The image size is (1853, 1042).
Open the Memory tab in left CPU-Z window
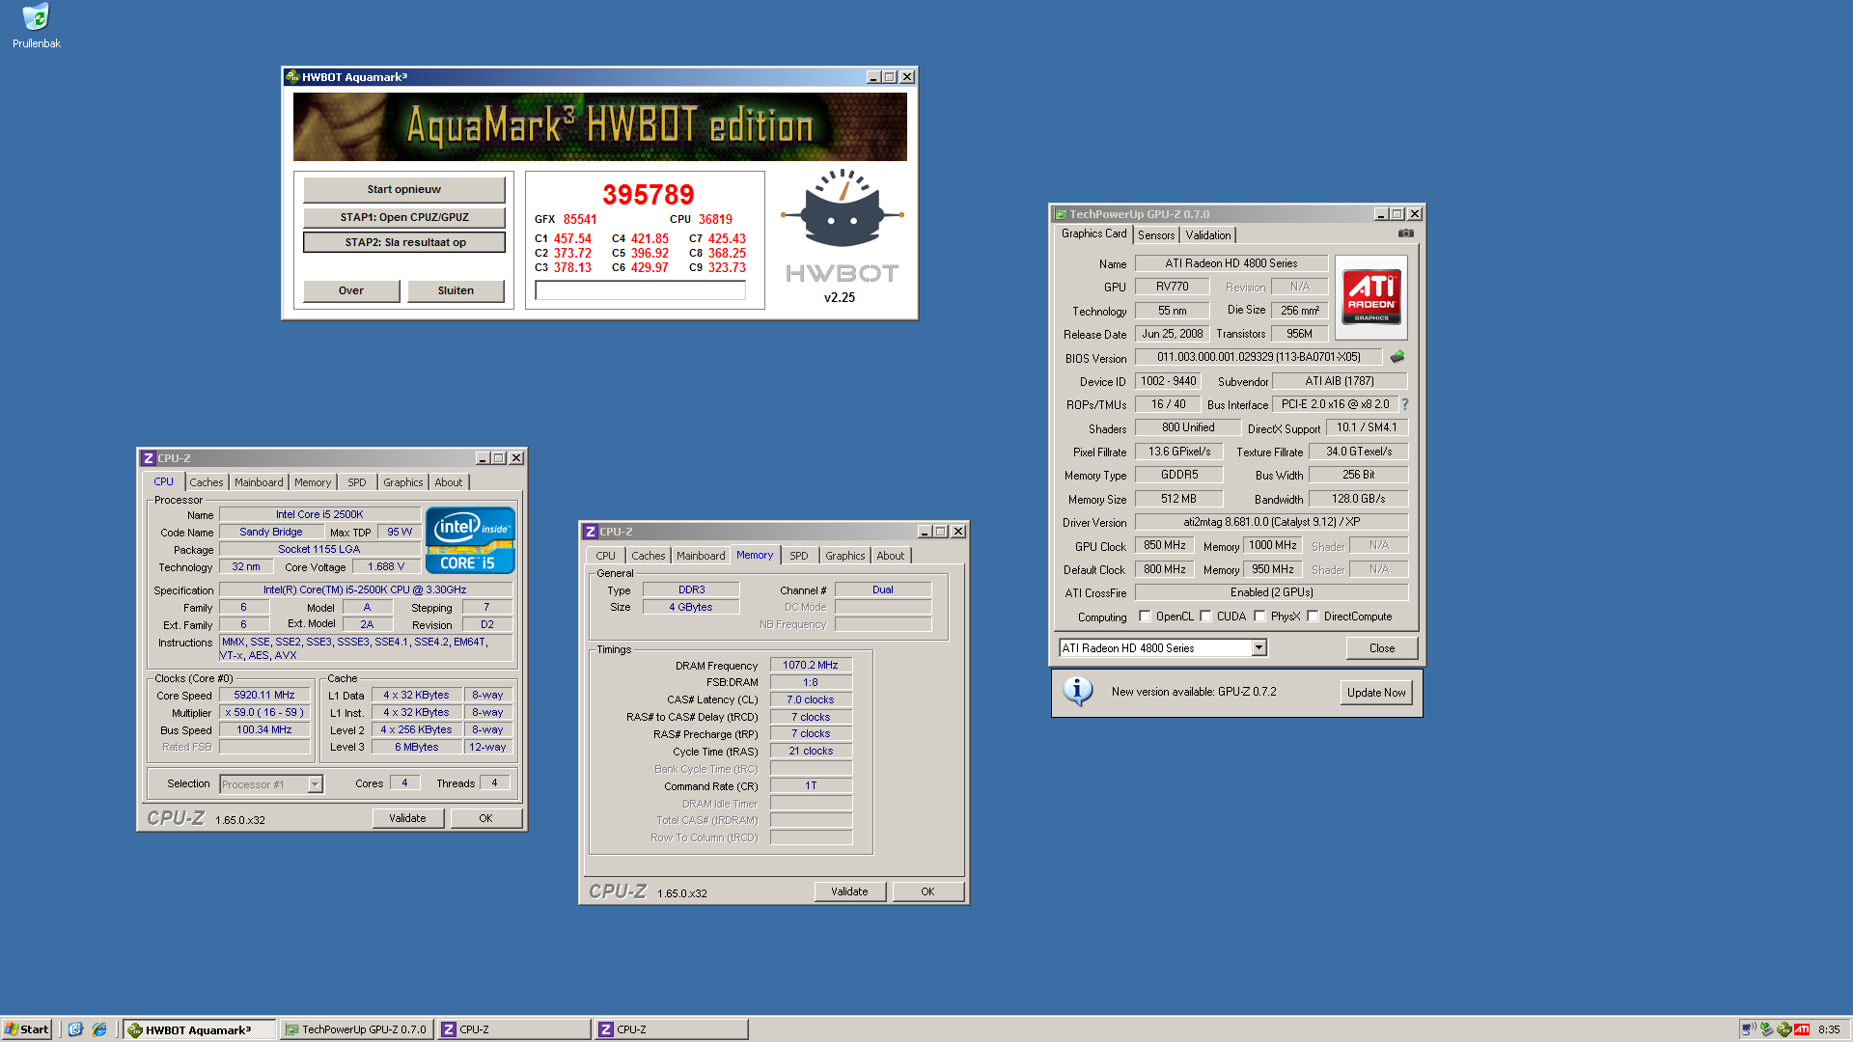pyautogui.click(x=313, y=482)
